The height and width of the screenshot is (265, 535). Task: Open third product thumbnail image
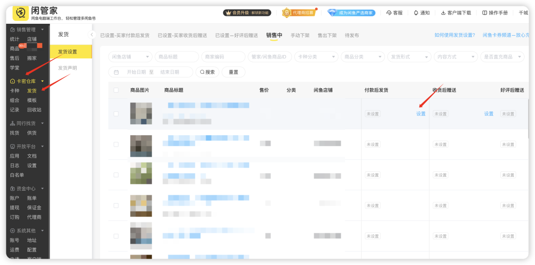coord(141,173)
